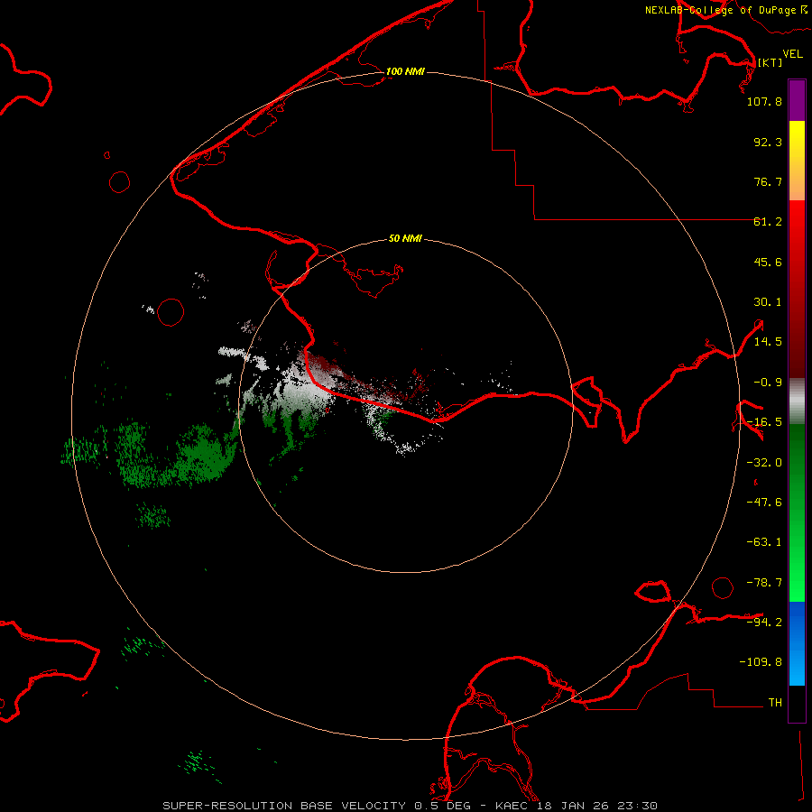Click the 50 NMI range ring label
Viewport: 812px width, 812px height.
point(405,238)
